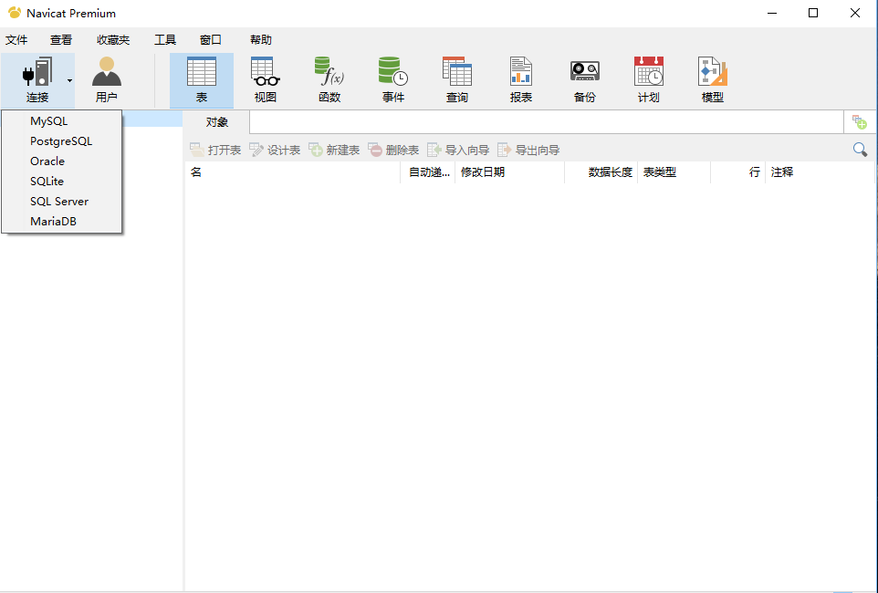Choose SQL Server from the connection menu
Image resolution: width=878 pixels, height=593 pixels.
(x=61, y=202)
